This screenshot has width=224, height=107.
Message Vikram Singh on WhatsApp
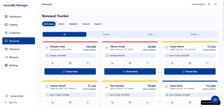pos(148,63)
